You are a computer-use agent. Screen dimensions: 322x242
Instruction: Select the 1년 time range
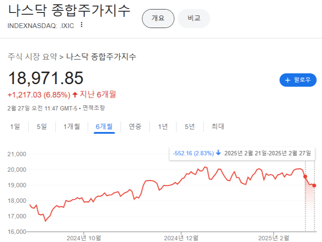click(163, 126)
